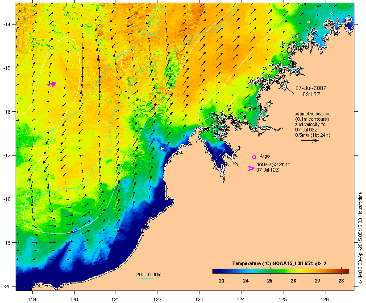Viewport: 366px width, 303px height.
Task: Click the latitude label '-19'
Action: pyautogui.click(x=7, y=243)
